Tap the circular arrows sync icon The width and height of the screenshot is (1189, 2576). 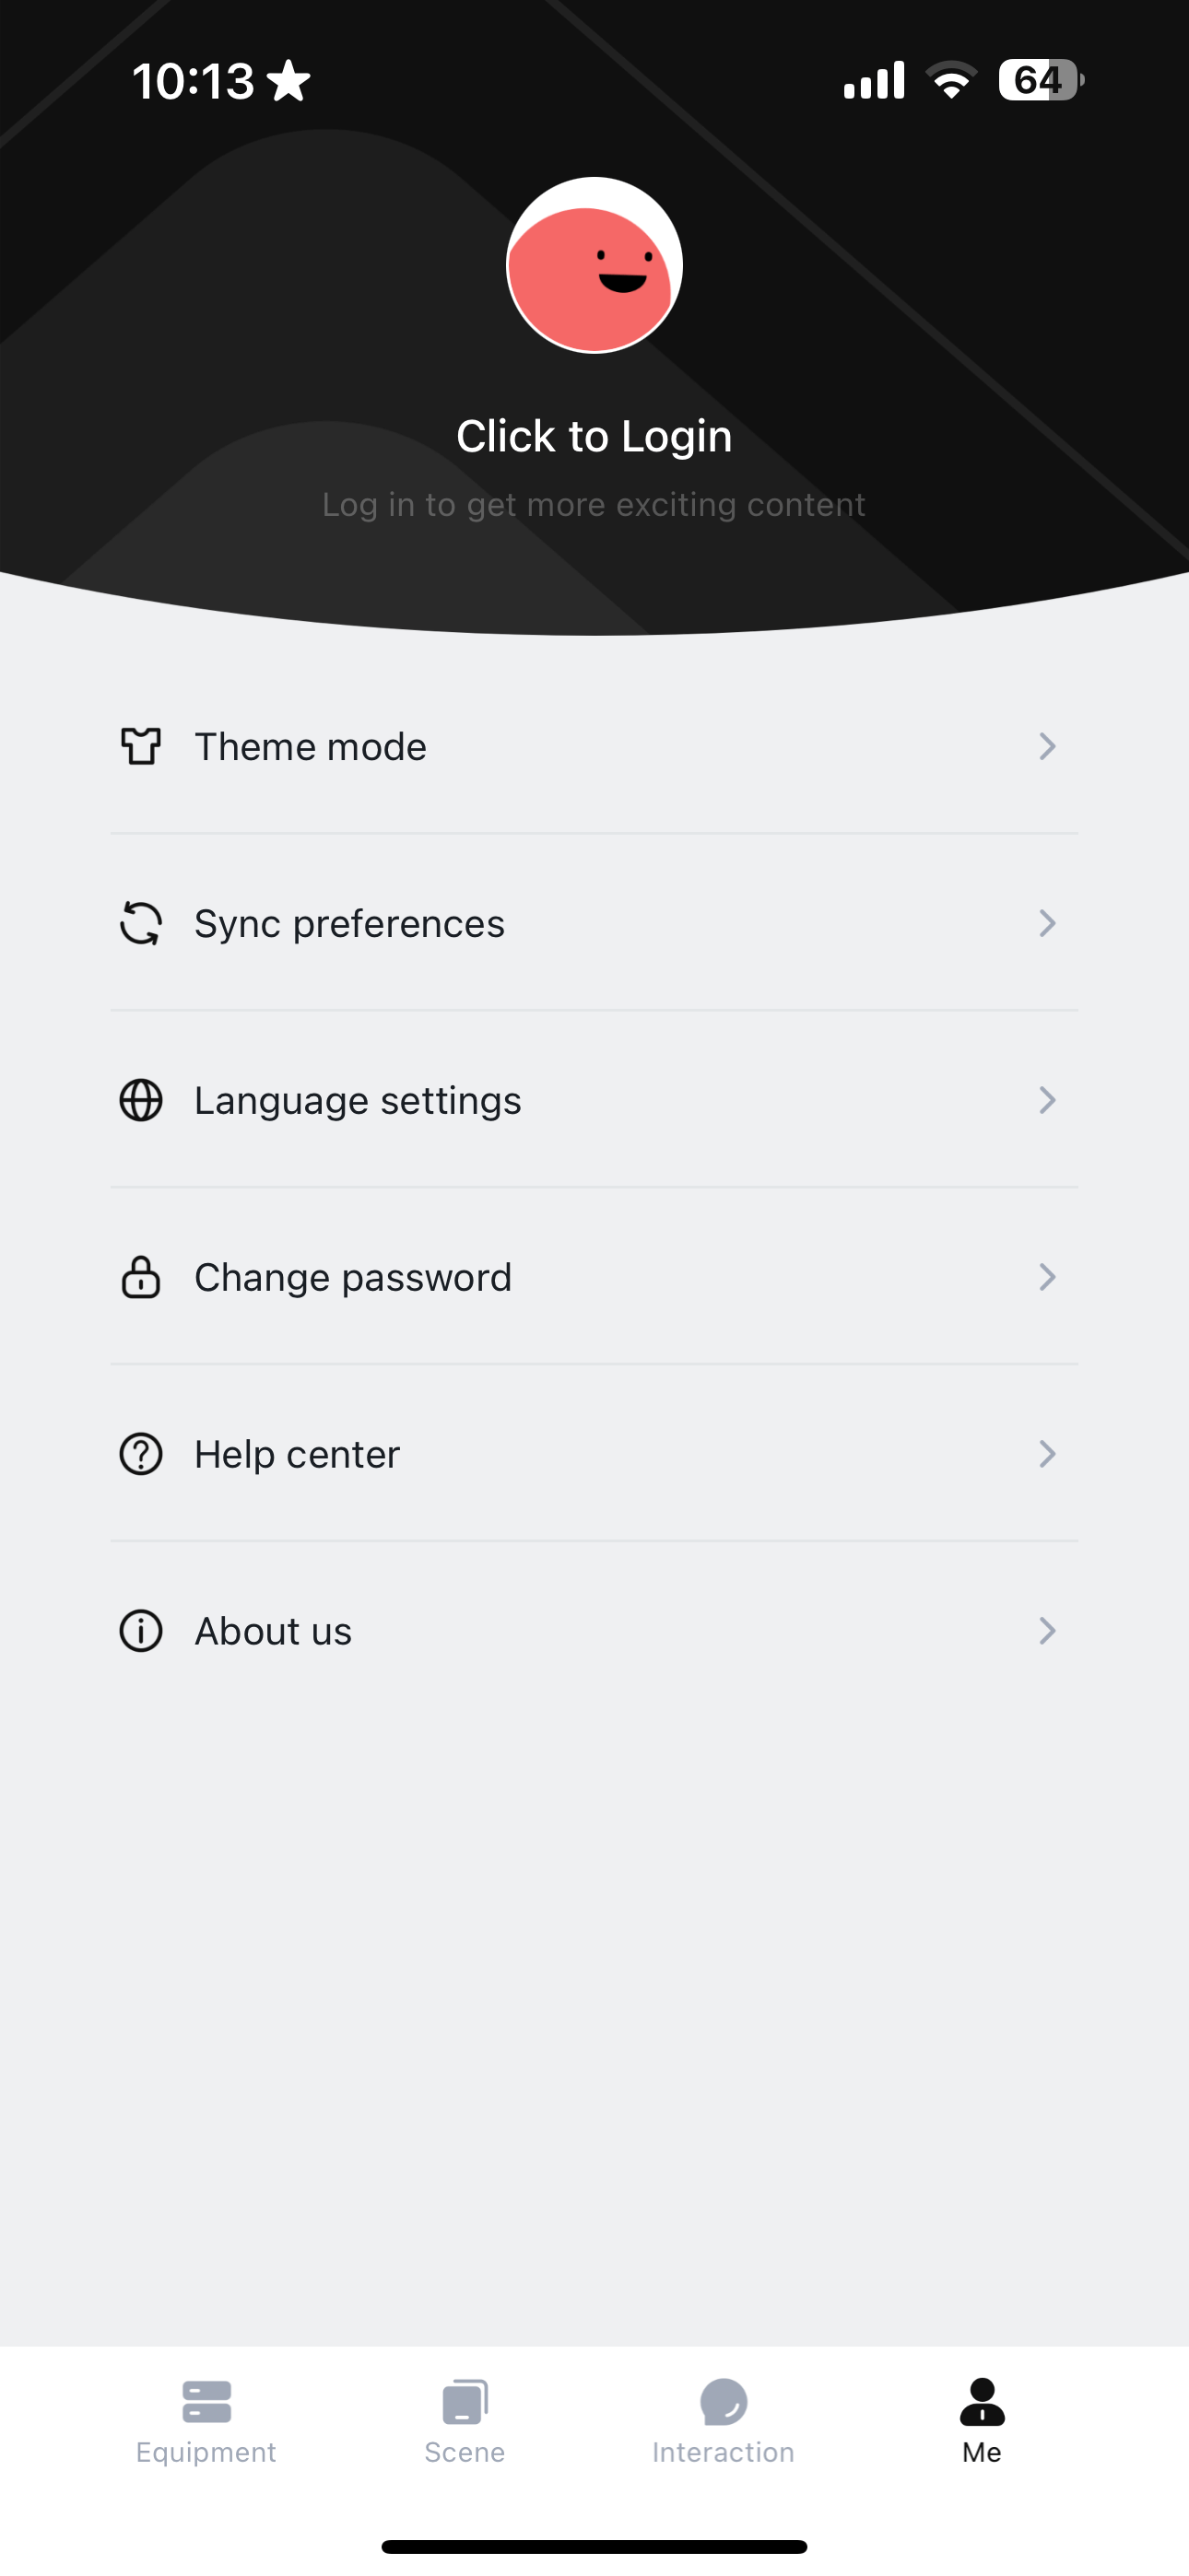(141, 923)
